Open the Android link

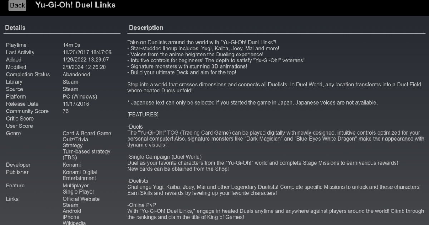click(x=72, y=211)
